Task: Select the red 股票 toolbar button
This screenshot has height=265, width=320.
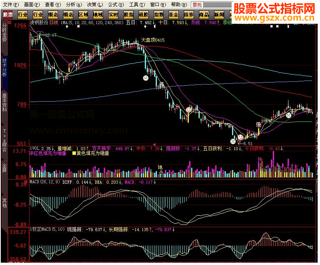Action: (8, 15)
